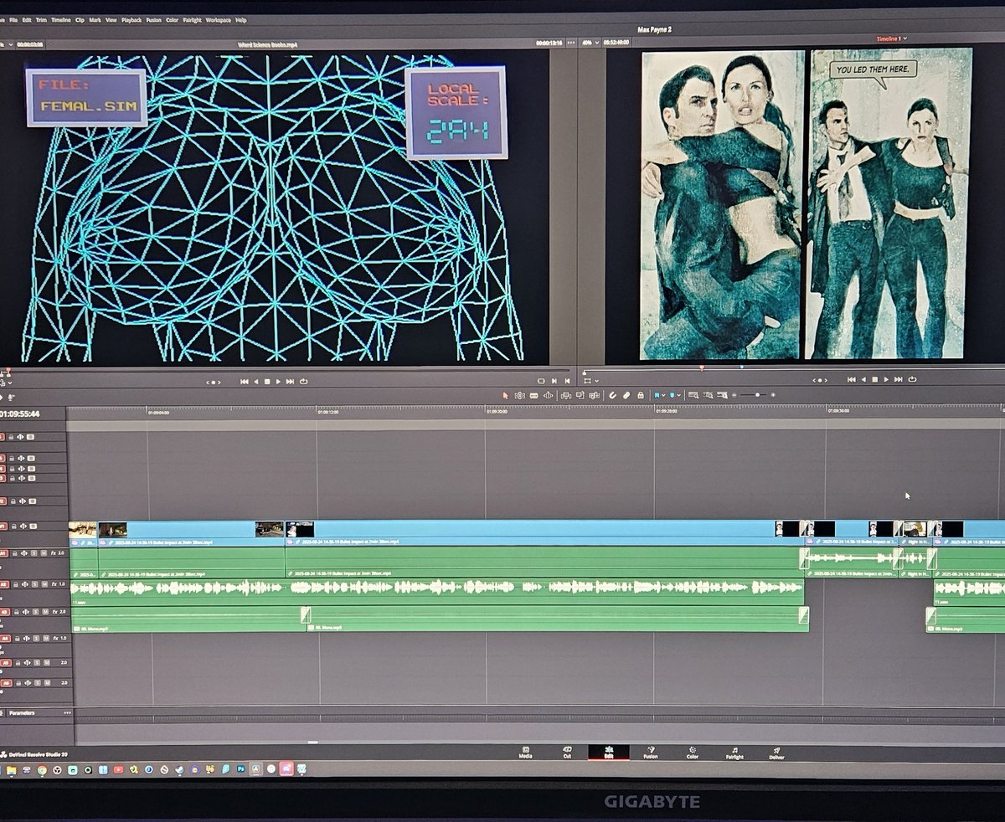Click the Full Extent Zoom icon
Viewport: 1005px width, 822px height.
click(x=693, y=394)
